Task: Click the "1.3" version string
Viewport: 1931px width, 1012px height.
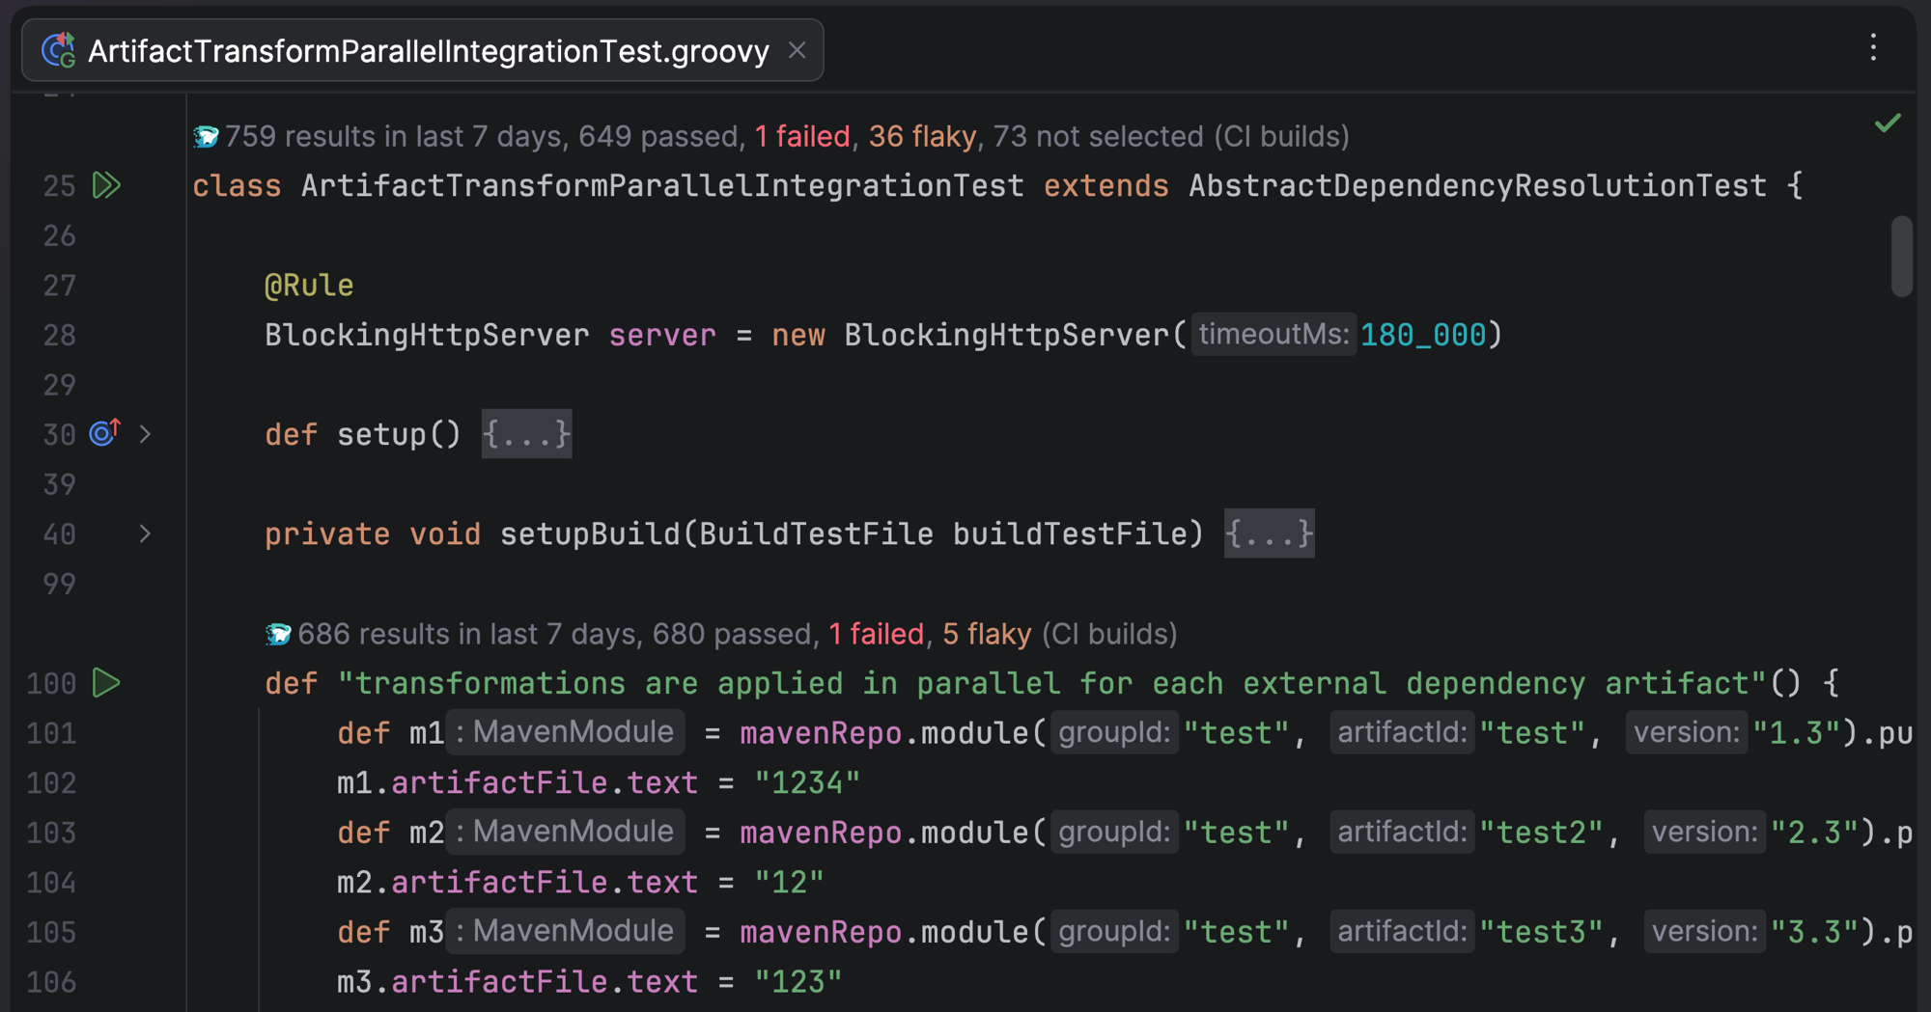Action: pos(1797,732)
